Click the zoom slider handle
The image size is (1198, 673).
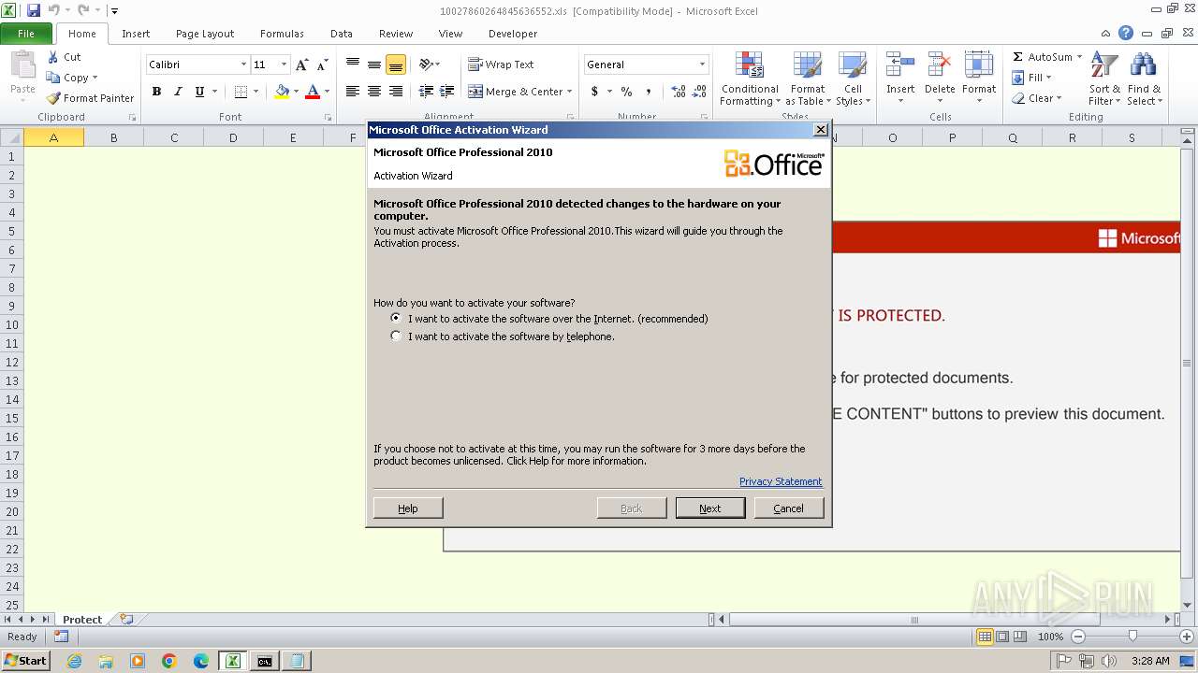pyautogui.click(x=1132, y=637)
